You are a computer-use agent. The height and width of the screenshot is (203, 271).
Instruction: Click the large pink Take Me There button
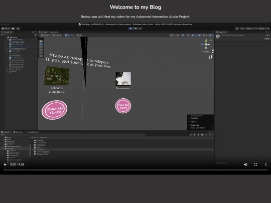(x=54, y=110)
